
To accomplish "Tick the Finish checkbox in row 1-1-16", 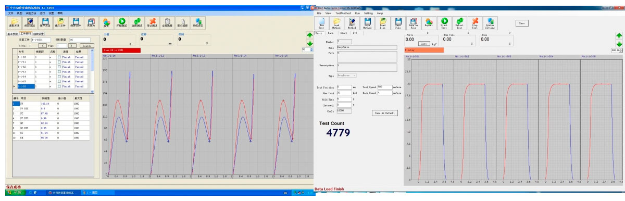I will 59,86.
